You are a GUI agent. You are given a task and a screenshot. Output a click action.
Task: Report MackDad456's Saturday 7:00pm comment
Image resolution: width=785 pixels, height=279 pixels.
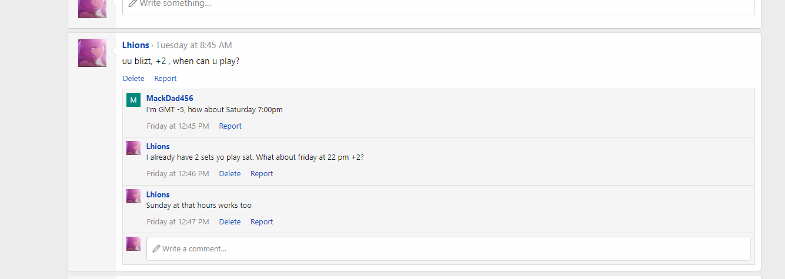231,126
